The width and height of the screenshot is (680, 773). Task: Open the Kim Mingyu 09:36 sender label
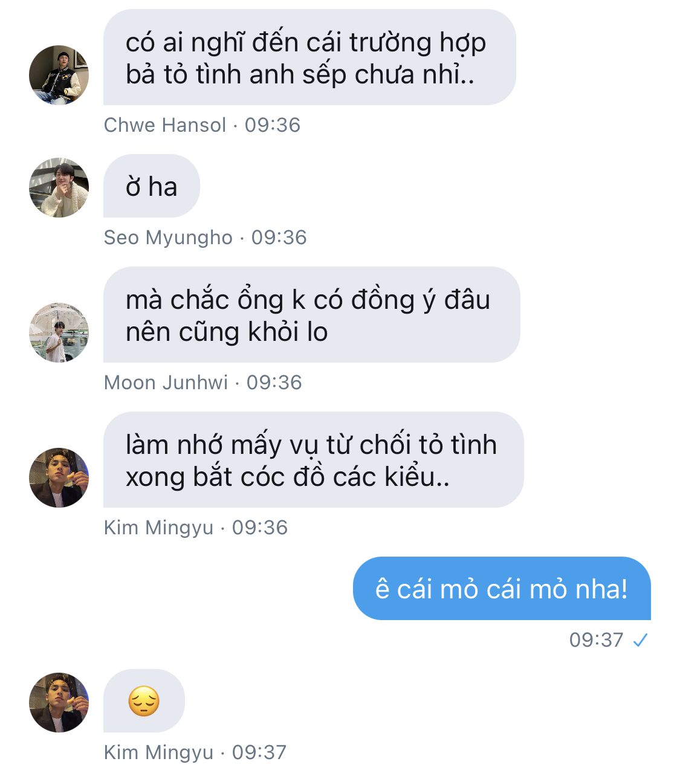[x=159, y=528]
